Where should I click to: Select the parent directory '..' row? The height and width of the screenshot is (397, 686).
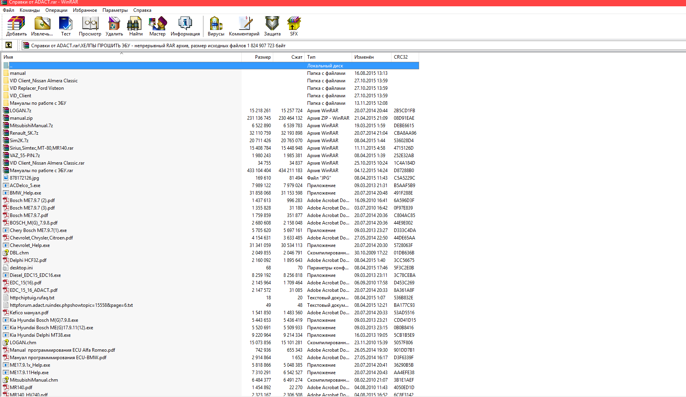pyautogui.click(x=211, y=66)
